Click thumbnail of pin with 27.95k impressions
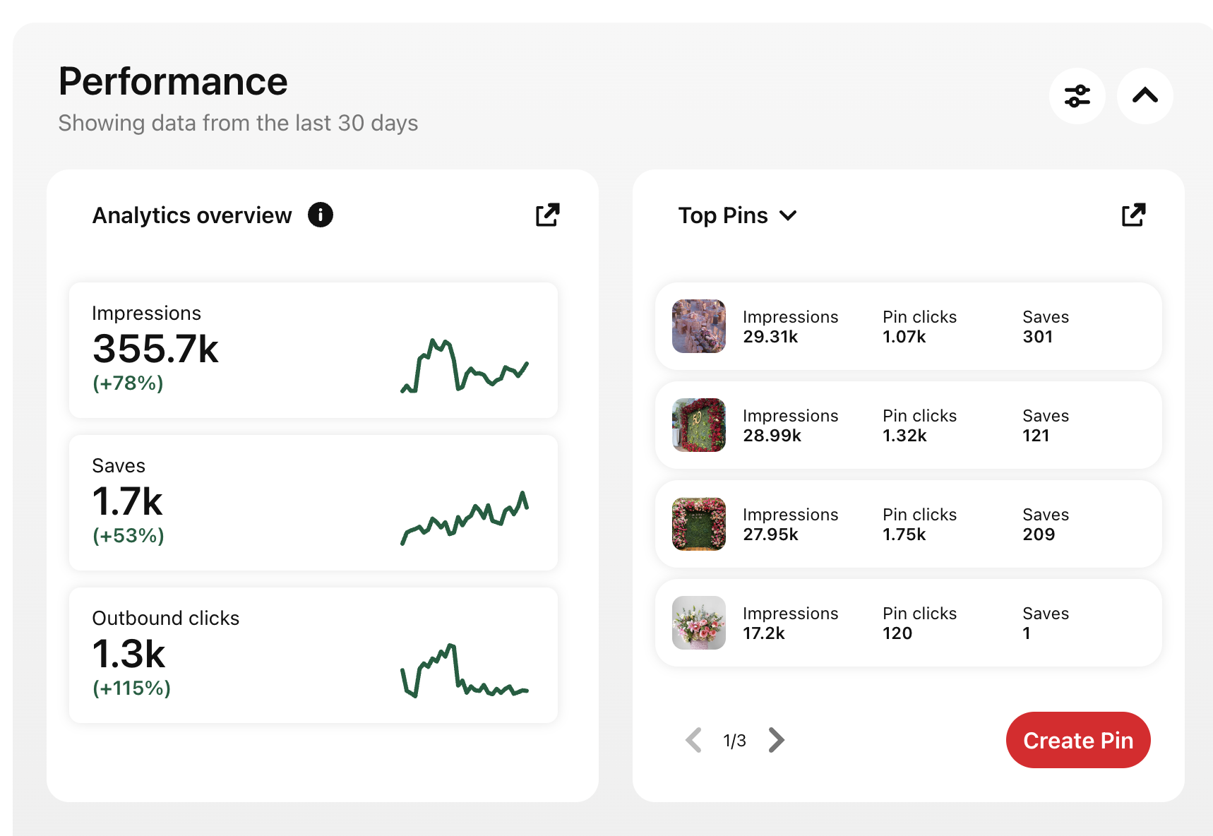Viewport: 1213px width, 836px height. point(698,524)
